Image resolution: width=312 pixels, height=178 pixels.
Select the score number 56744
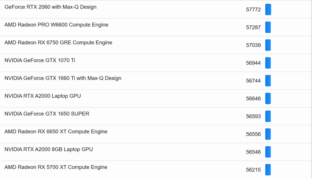(253, 81)
